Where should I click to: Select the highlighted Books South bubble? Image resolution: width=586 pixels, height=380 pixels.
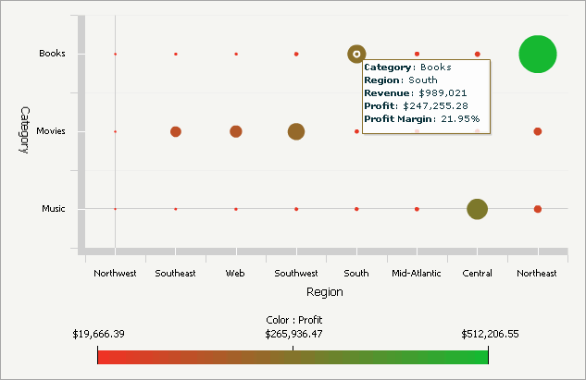[x=356, y=54]
